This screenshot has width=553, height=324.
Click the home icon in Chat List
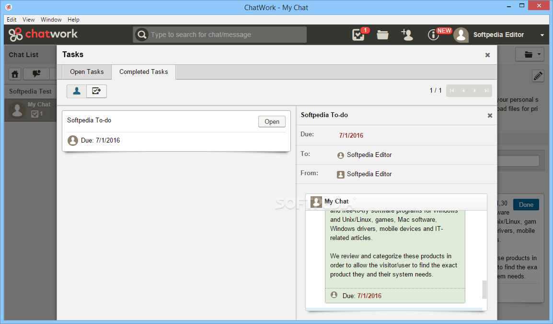[15, 74]
